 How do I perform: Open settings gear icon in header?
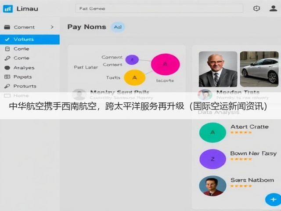pos(256,8)
